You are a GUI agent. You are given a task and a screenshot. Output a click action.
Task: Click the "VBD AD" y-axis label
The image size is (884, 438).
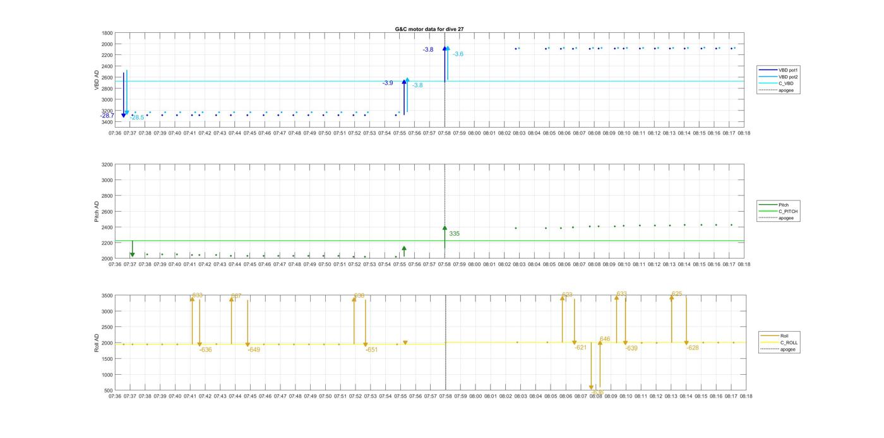(97, 78)
